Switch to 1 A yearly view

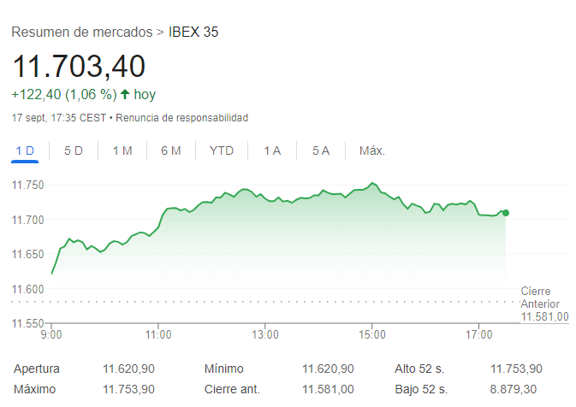(x=272, y=151)
